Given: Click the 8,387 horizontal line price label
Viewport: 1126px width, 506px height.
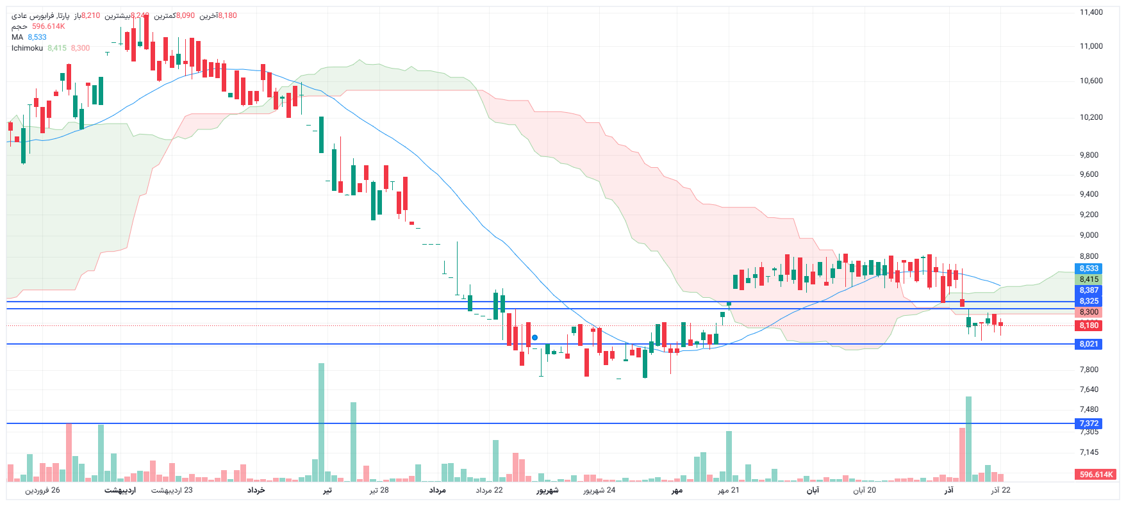Looking at the screenshot, I should (x=1088, y=290).
